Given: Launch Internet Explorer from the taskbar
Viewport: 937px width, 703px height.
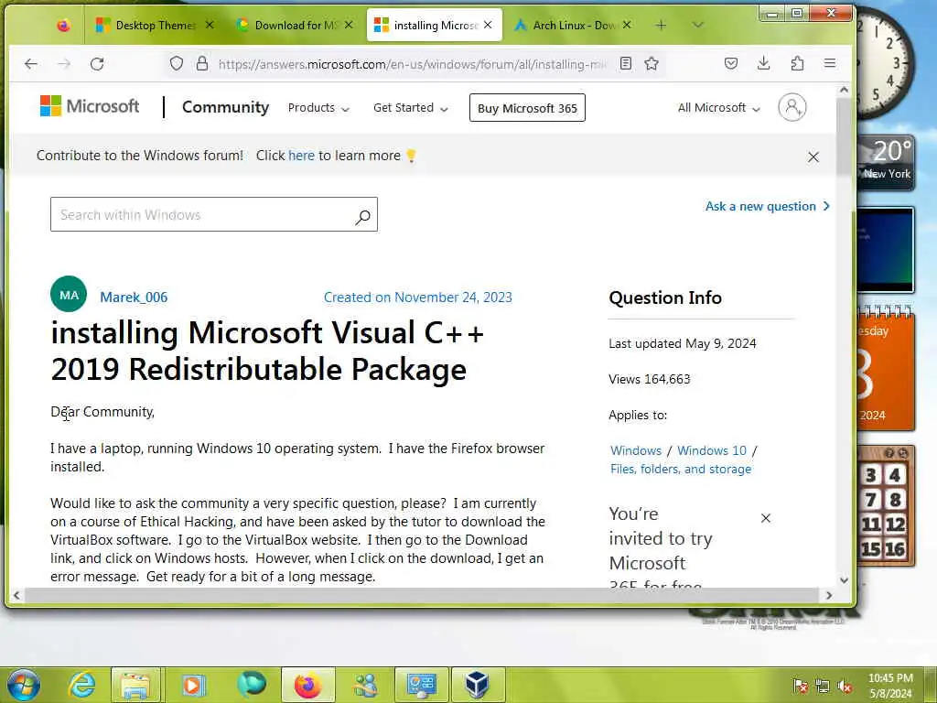Looking at the screenshot, I should tap(81, 685).
